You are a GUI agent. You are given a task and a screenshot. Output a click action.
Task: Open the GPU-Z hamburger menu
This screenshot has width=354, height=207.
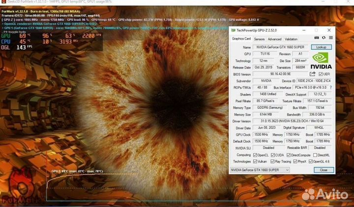(x=331, y=38)
